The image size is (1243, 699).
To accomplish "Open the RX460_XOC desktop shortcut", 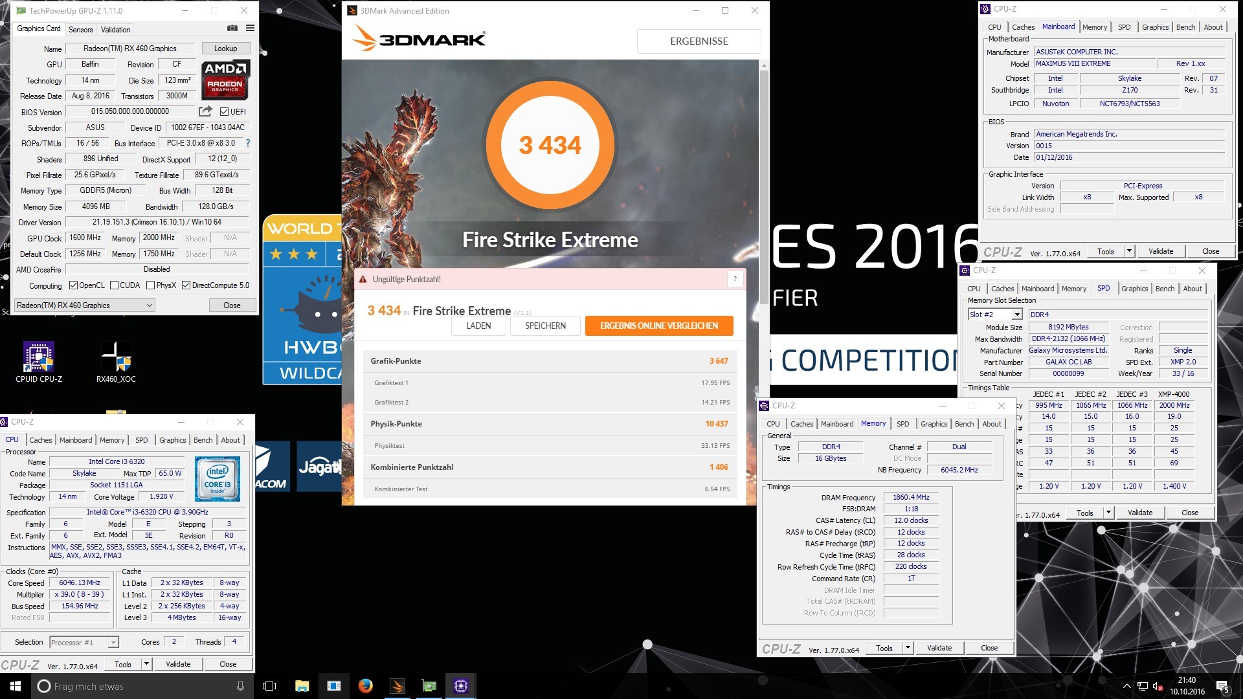I will point(117,362).
